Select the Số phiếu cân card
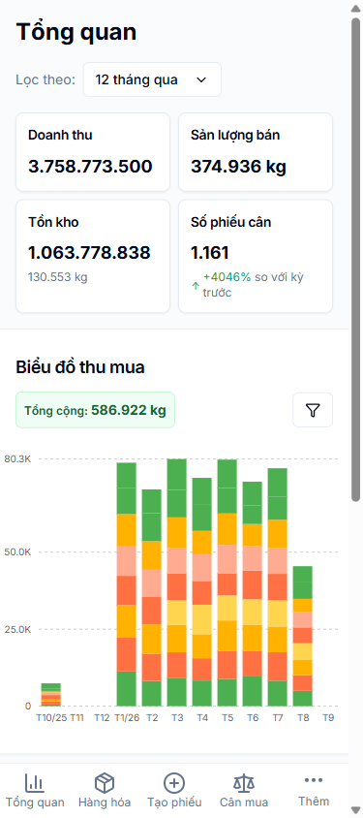Image resolution: width=363 pixels, height=818 pixels. coord(256,256)
